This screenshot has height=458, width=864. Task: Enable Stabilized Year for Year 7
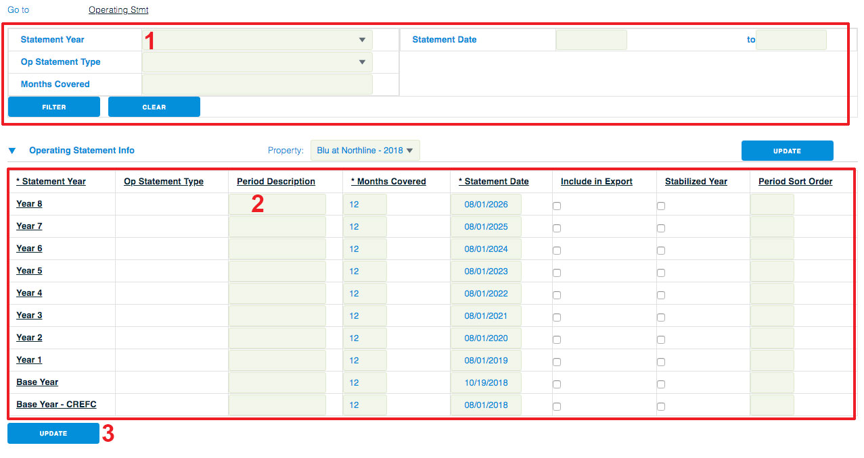tap(661, 228)
